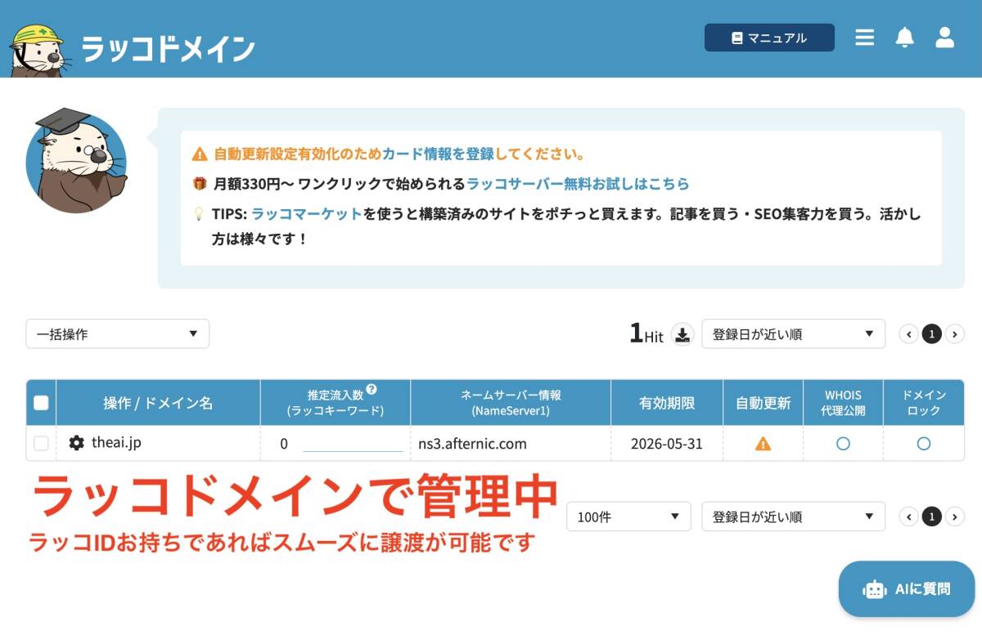982x635 pixels.
Task: Click the lightbulb TIPS icon
Action: click(x=198, y=214)
